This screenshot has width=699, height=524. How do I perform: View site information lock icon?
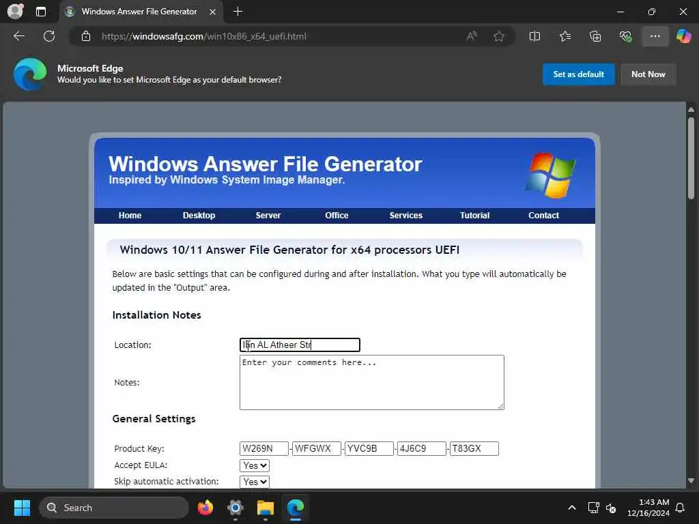(86, 36)
